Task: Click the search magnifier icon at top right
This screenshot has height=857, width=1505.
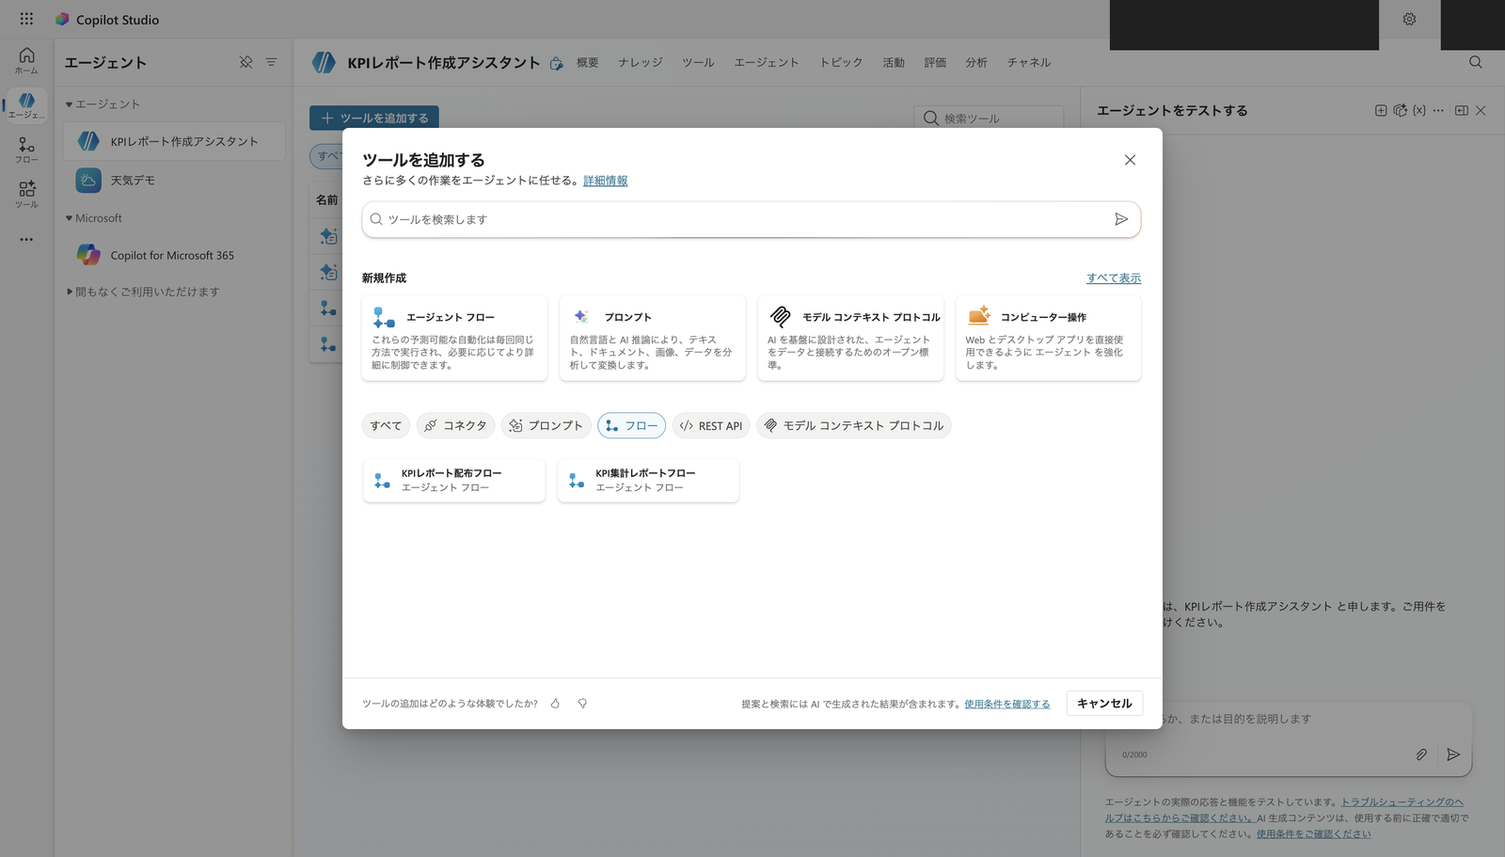Action: pyautogui.click(x=1476, y=62)
